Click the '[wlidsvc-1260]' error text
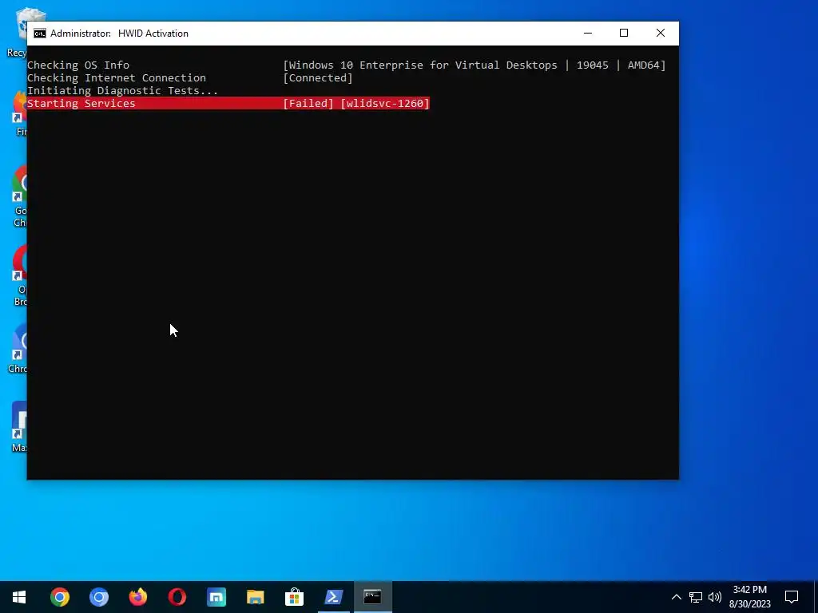This screenshot has width=818, height=613. [385, 103]
